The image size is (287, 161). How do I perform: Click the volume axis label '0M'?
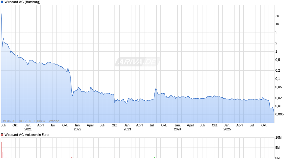click(278, 158)
